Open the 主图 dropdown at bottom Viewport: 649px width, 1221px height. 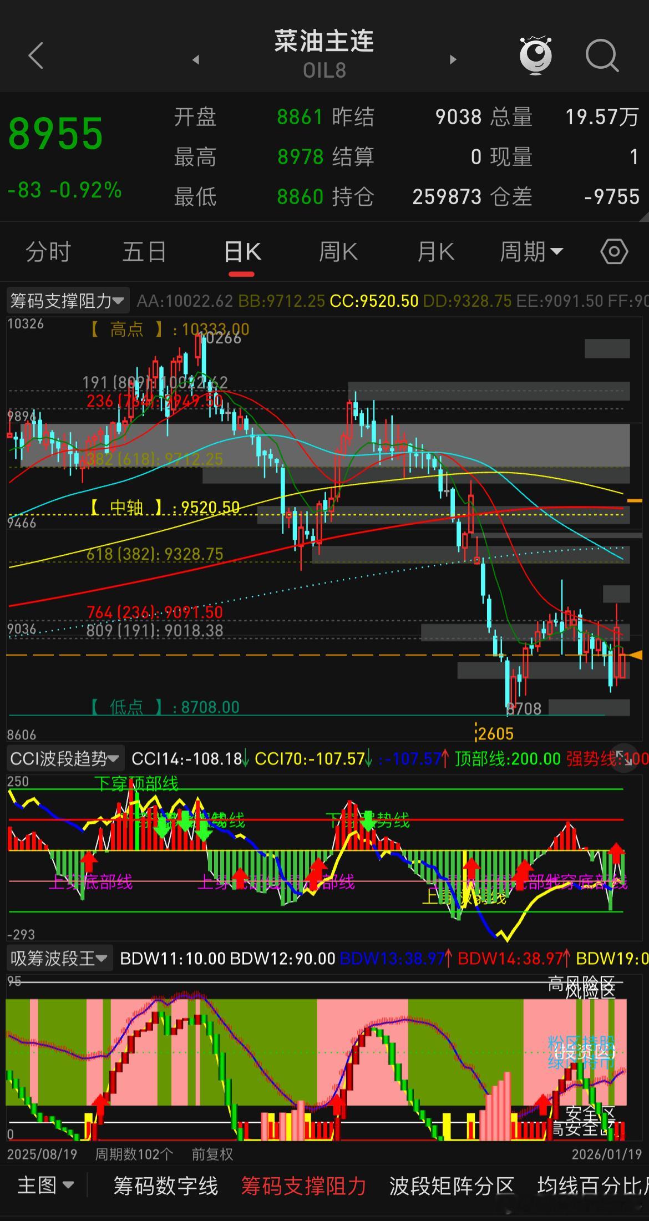click(45, 1185)
